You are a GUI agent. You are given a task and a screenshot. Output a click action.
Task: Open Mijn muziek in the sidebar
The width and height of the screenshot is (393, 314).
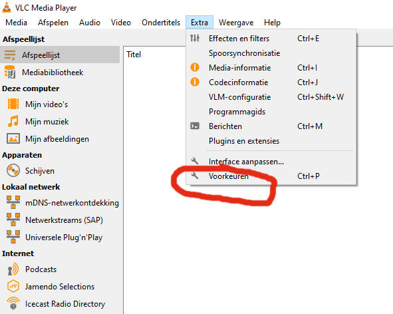[60, 121]
